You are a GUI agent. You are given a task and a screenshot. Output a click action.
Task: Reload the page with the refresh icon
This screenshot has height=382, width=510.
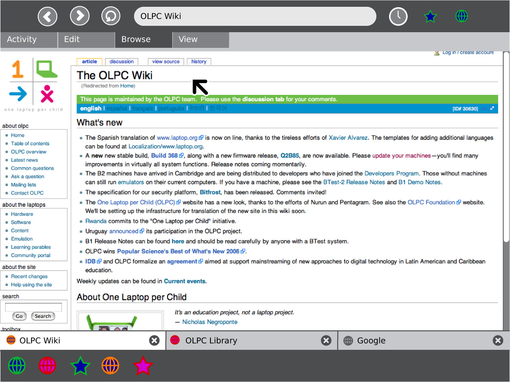pos(111,17)
